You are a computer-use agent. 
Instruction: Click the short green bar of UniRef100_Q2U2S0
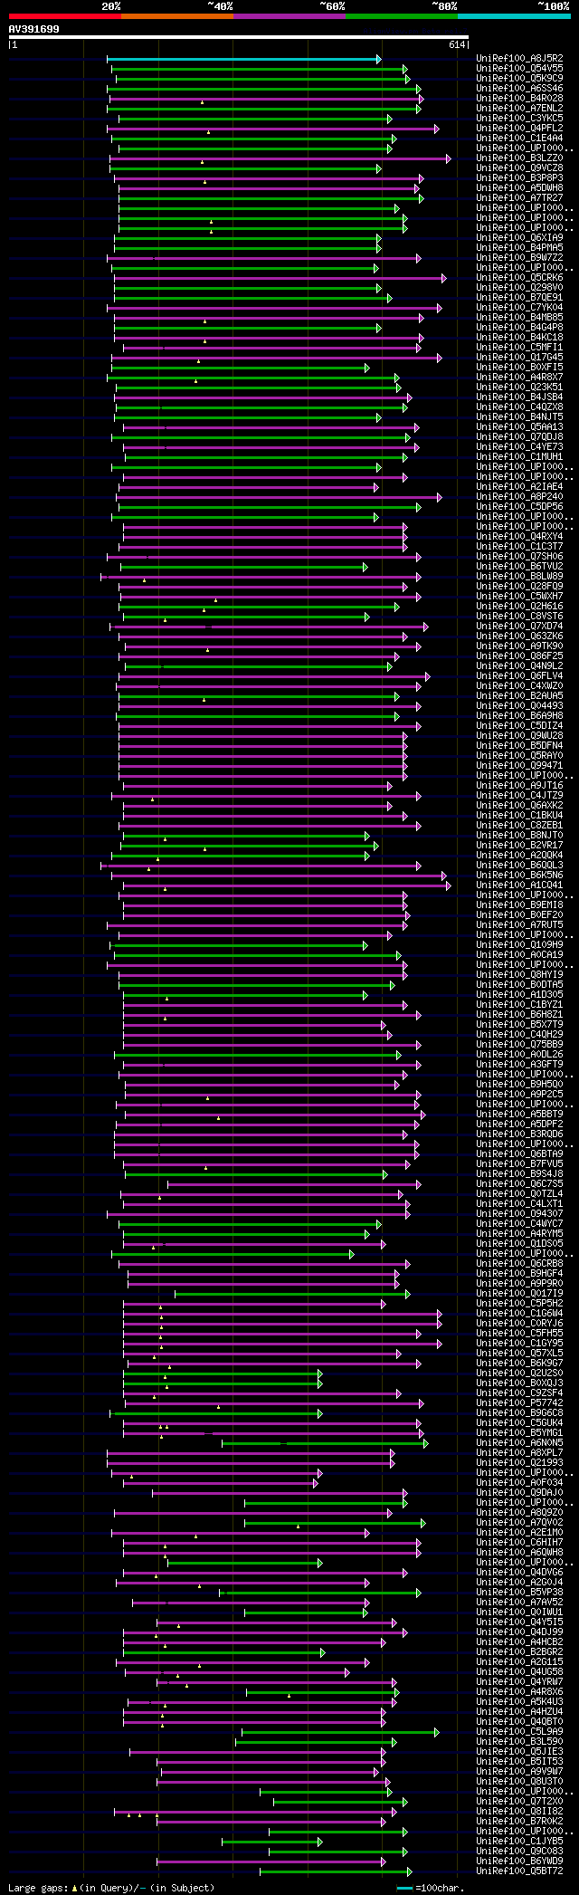point(223,1373)
